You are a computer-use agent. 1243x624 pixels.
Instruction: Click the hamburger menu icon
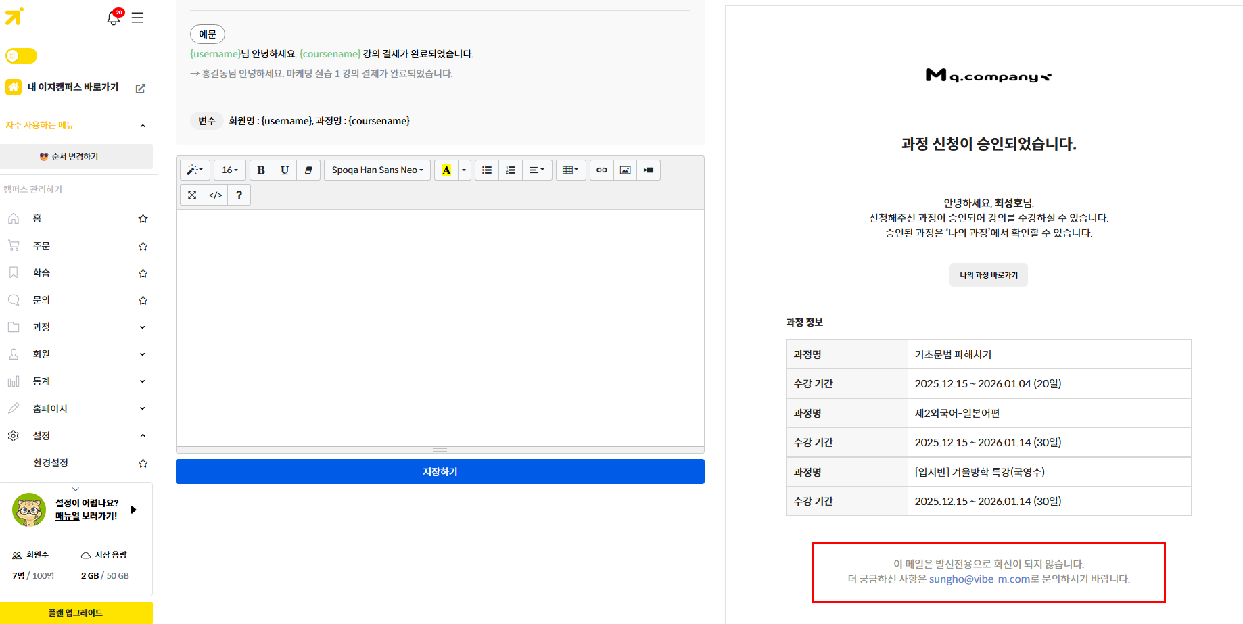137,18
